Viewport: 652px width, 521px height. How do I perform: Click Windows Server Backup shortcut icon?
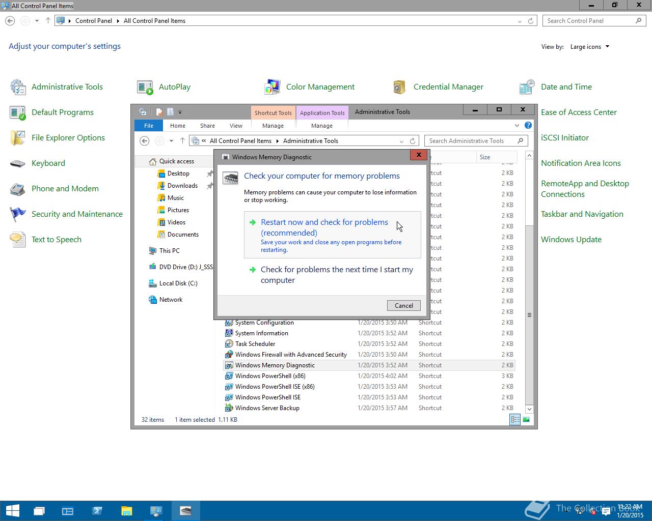[x=229, y=408]
